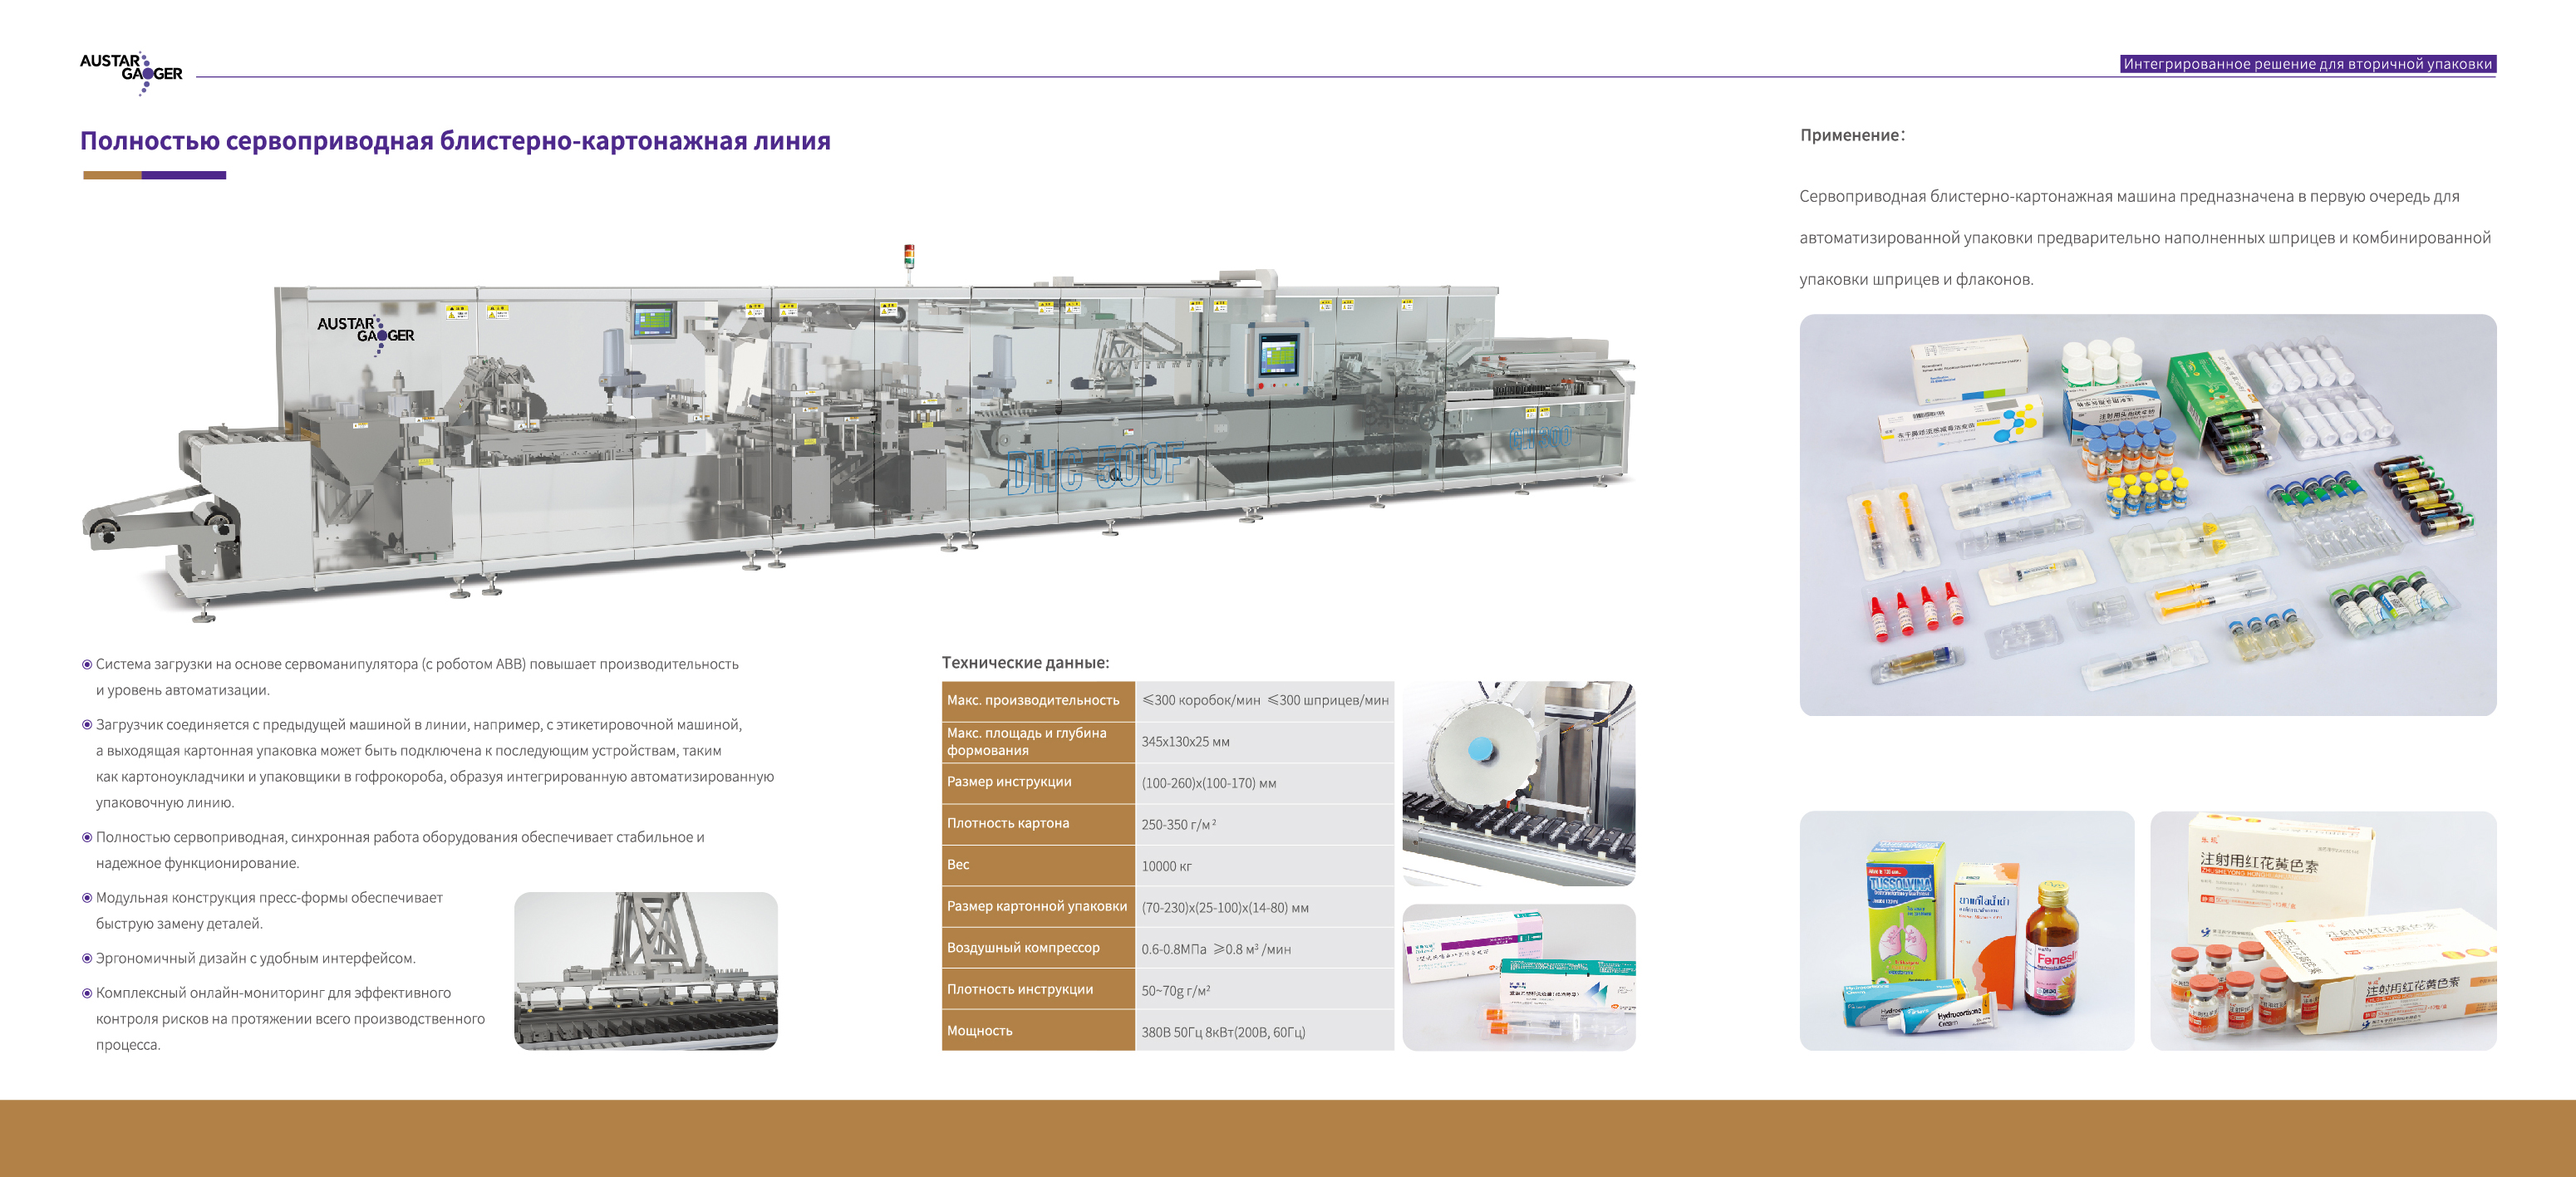
Task: Click the DHC 300F label on the machine
Action: point(1095,468)
